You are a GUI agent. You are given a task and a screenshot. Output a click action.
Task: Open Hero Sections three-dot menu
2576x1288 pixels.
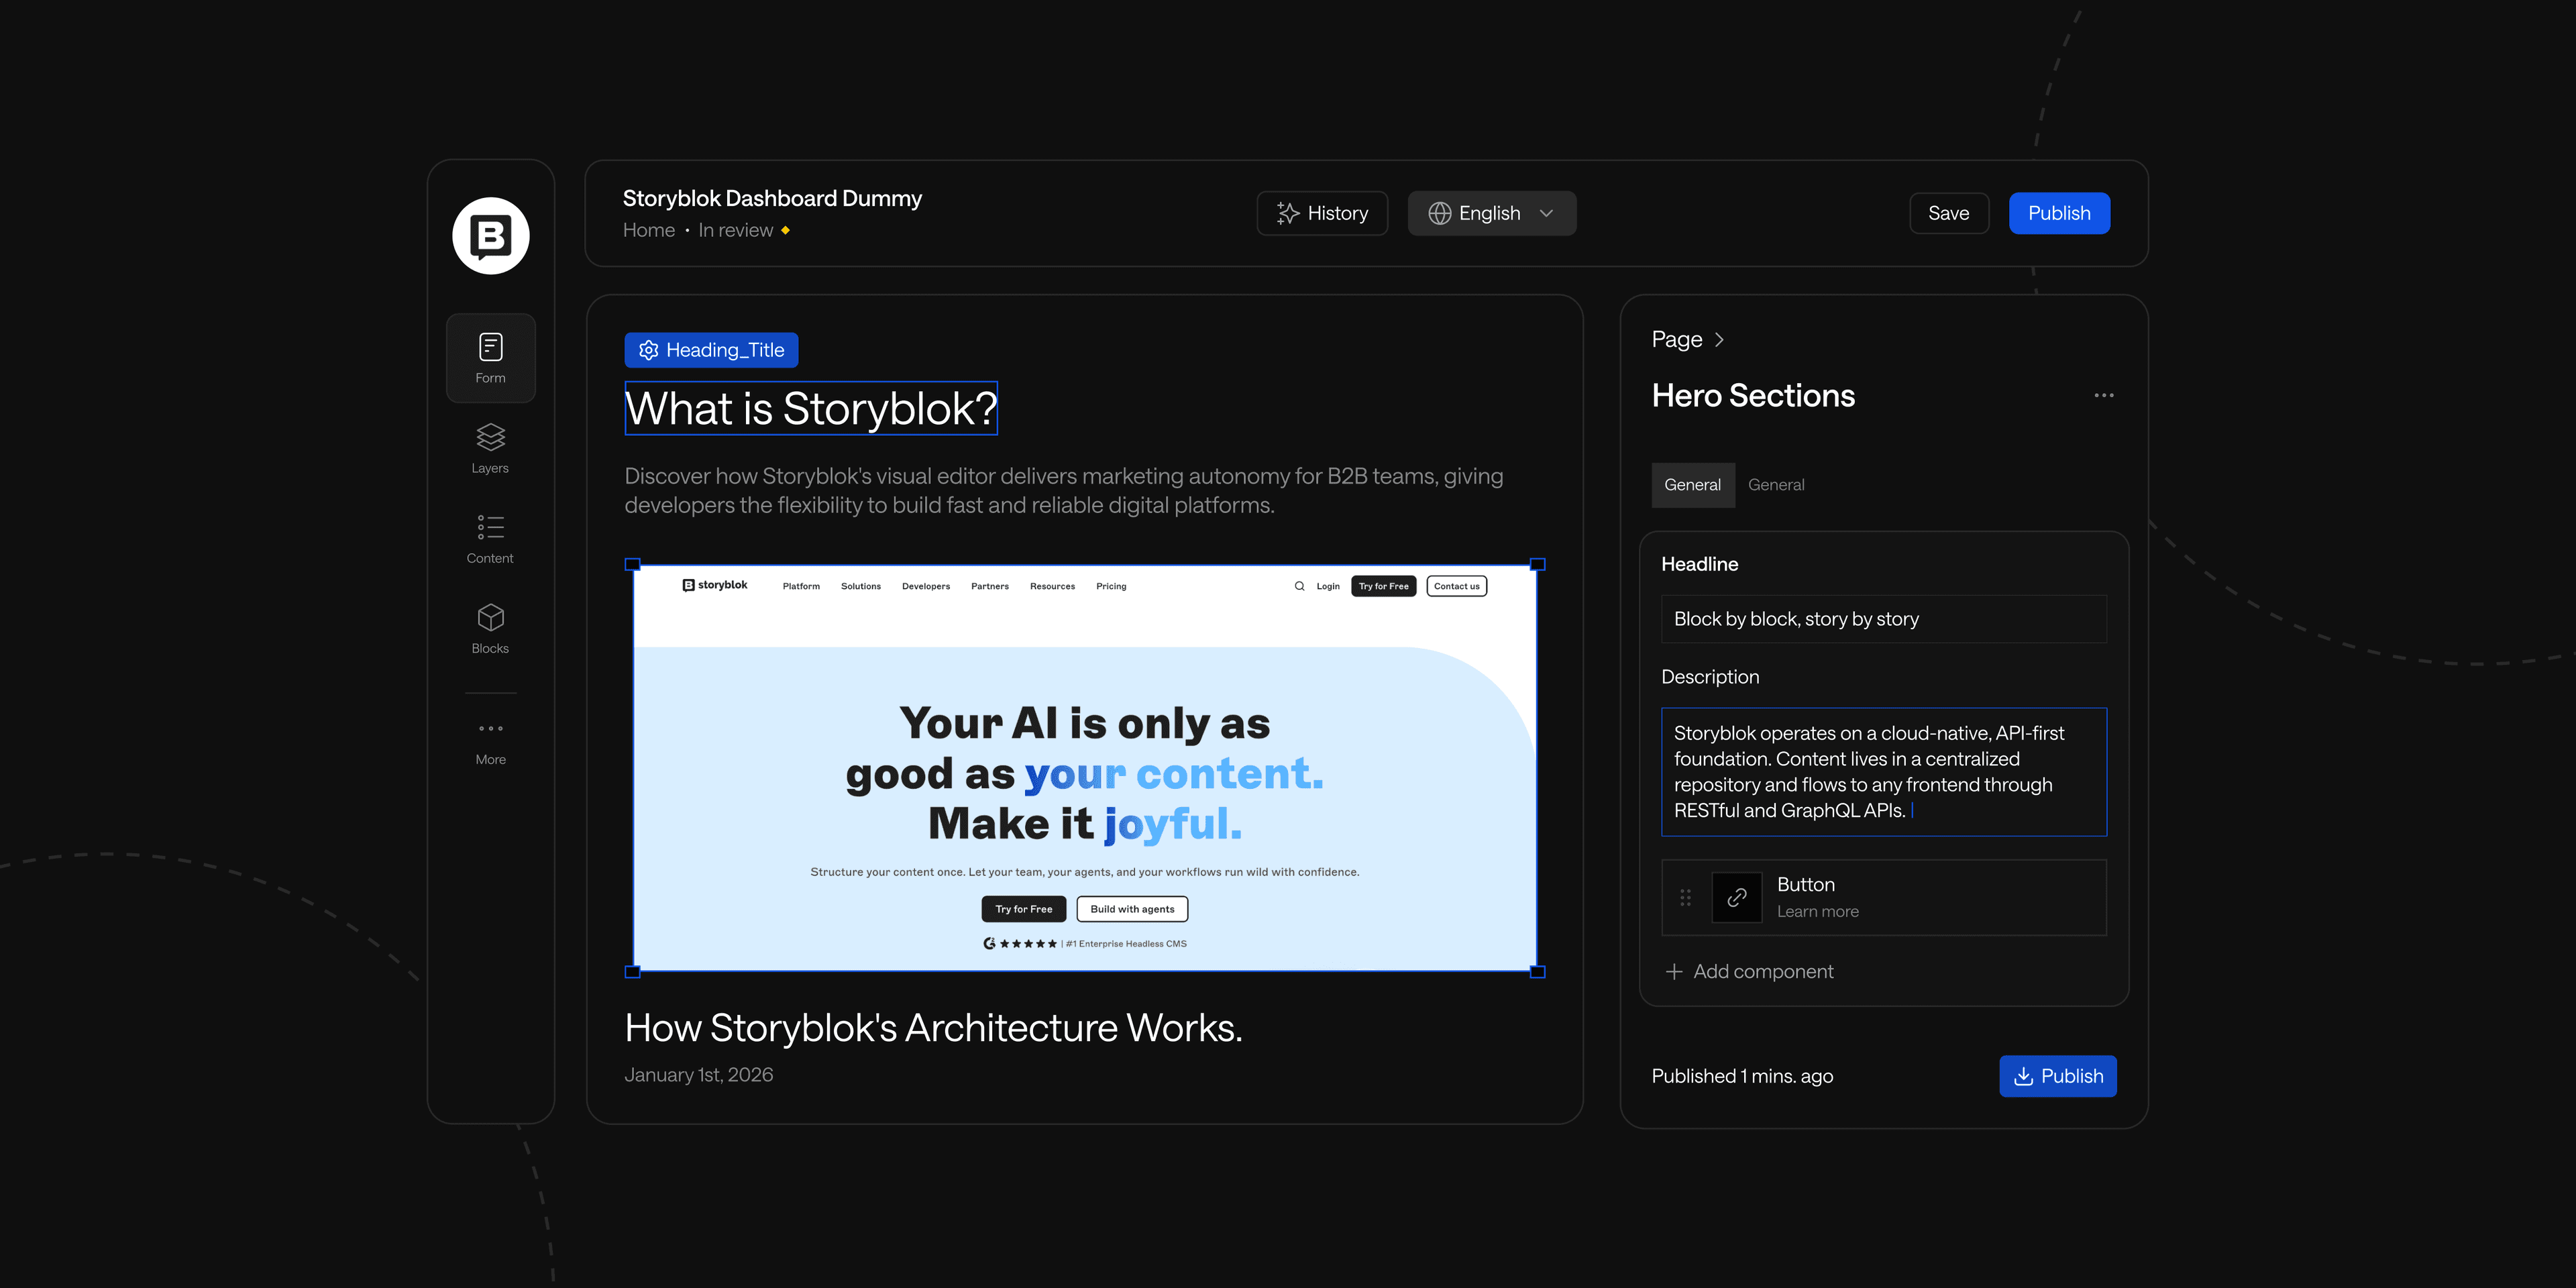(x=2104, y=395)
